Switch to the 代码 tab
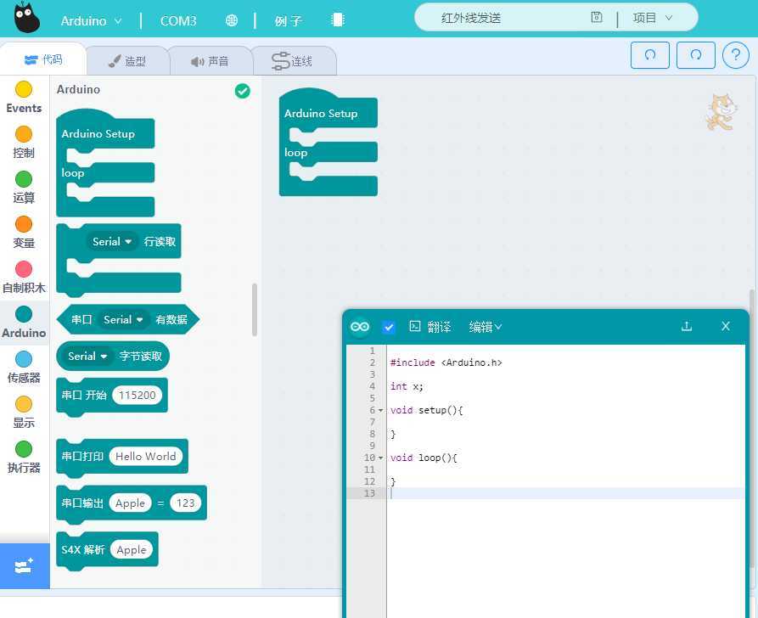This screenshot has width=758, height=618. (43, 59)
